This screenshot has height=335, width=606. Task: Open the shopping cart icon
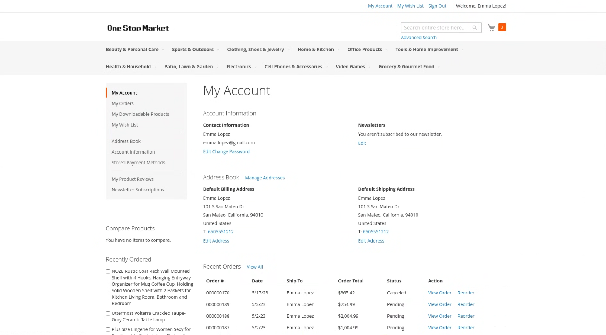[x=491, y=28]
